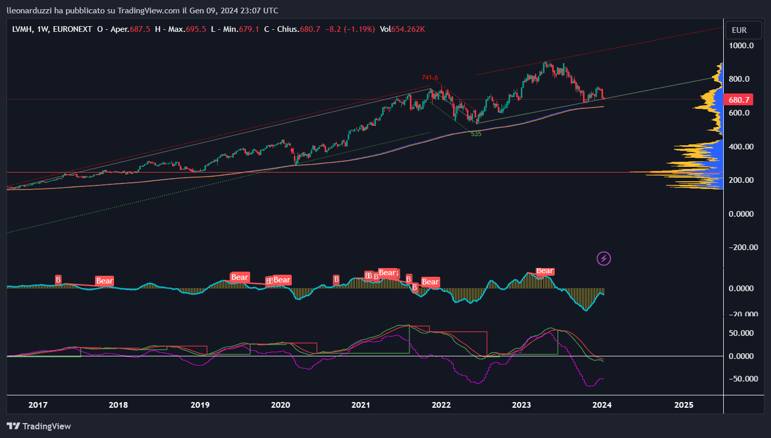Click the 50.000 oscillator scale label
Viewport: 771px width, 438px height.
coord(741,333)
